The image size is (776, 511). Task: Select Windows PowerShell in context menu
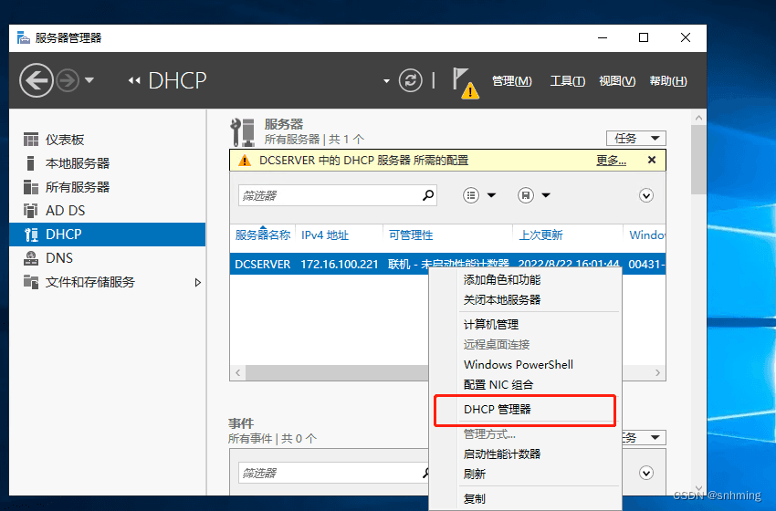(519, 365)
